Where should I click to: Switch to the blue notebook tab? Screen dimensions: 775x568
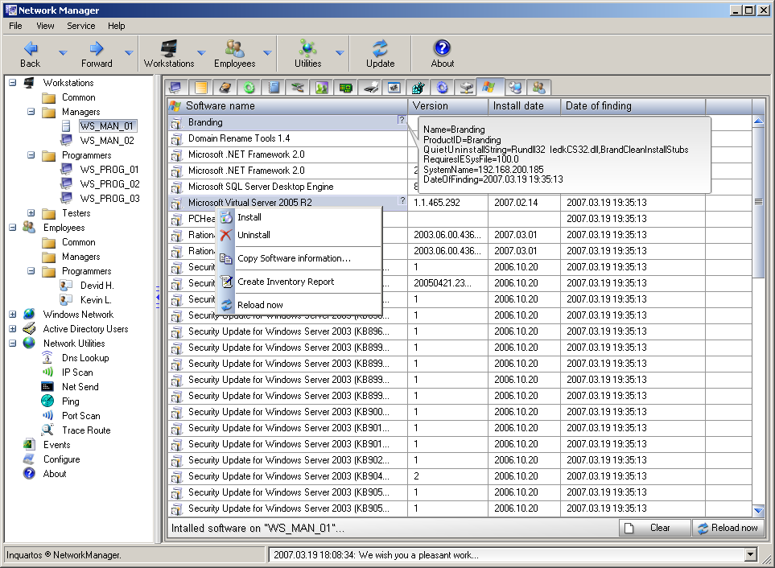pyautogui.click(x=274, y=88)
